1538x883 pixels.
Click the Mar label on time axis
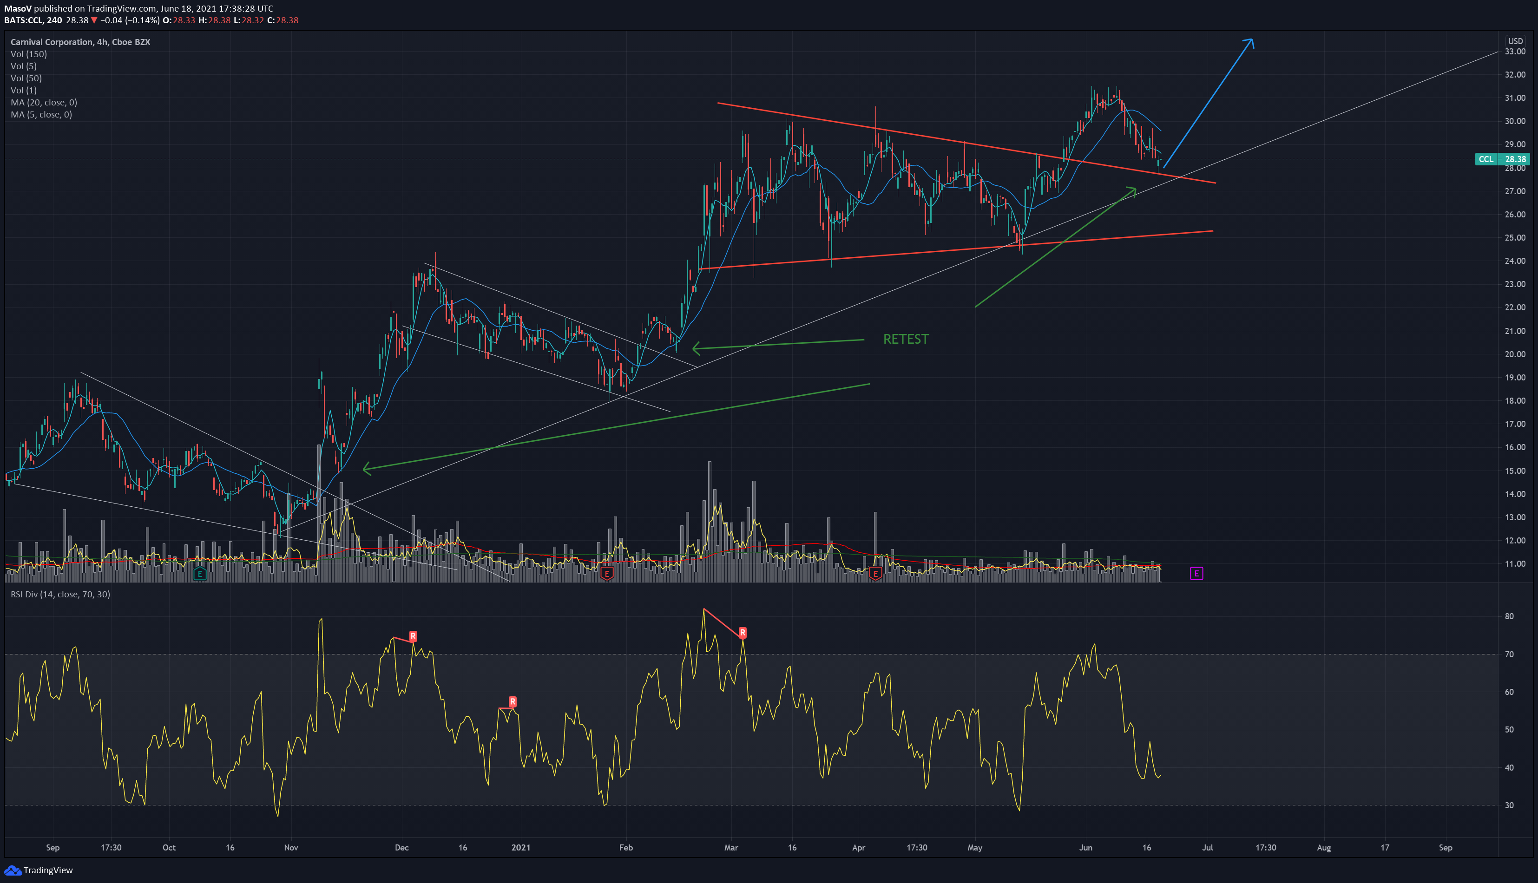click(x=731, y=848)
